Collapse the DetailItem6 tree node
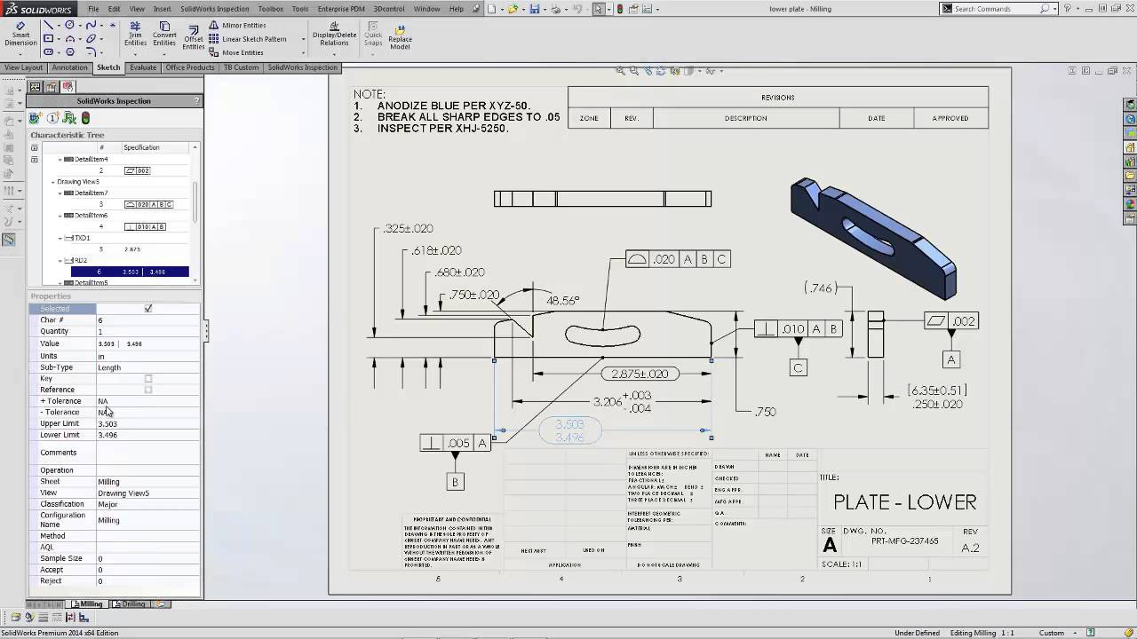 coord(60,216)
